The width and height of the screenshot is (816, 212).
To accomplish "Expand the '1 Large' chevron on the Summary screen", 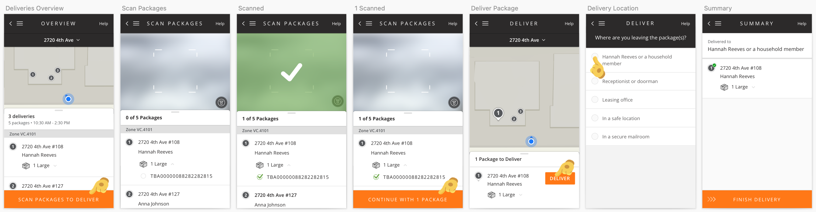I will [753, 87].
